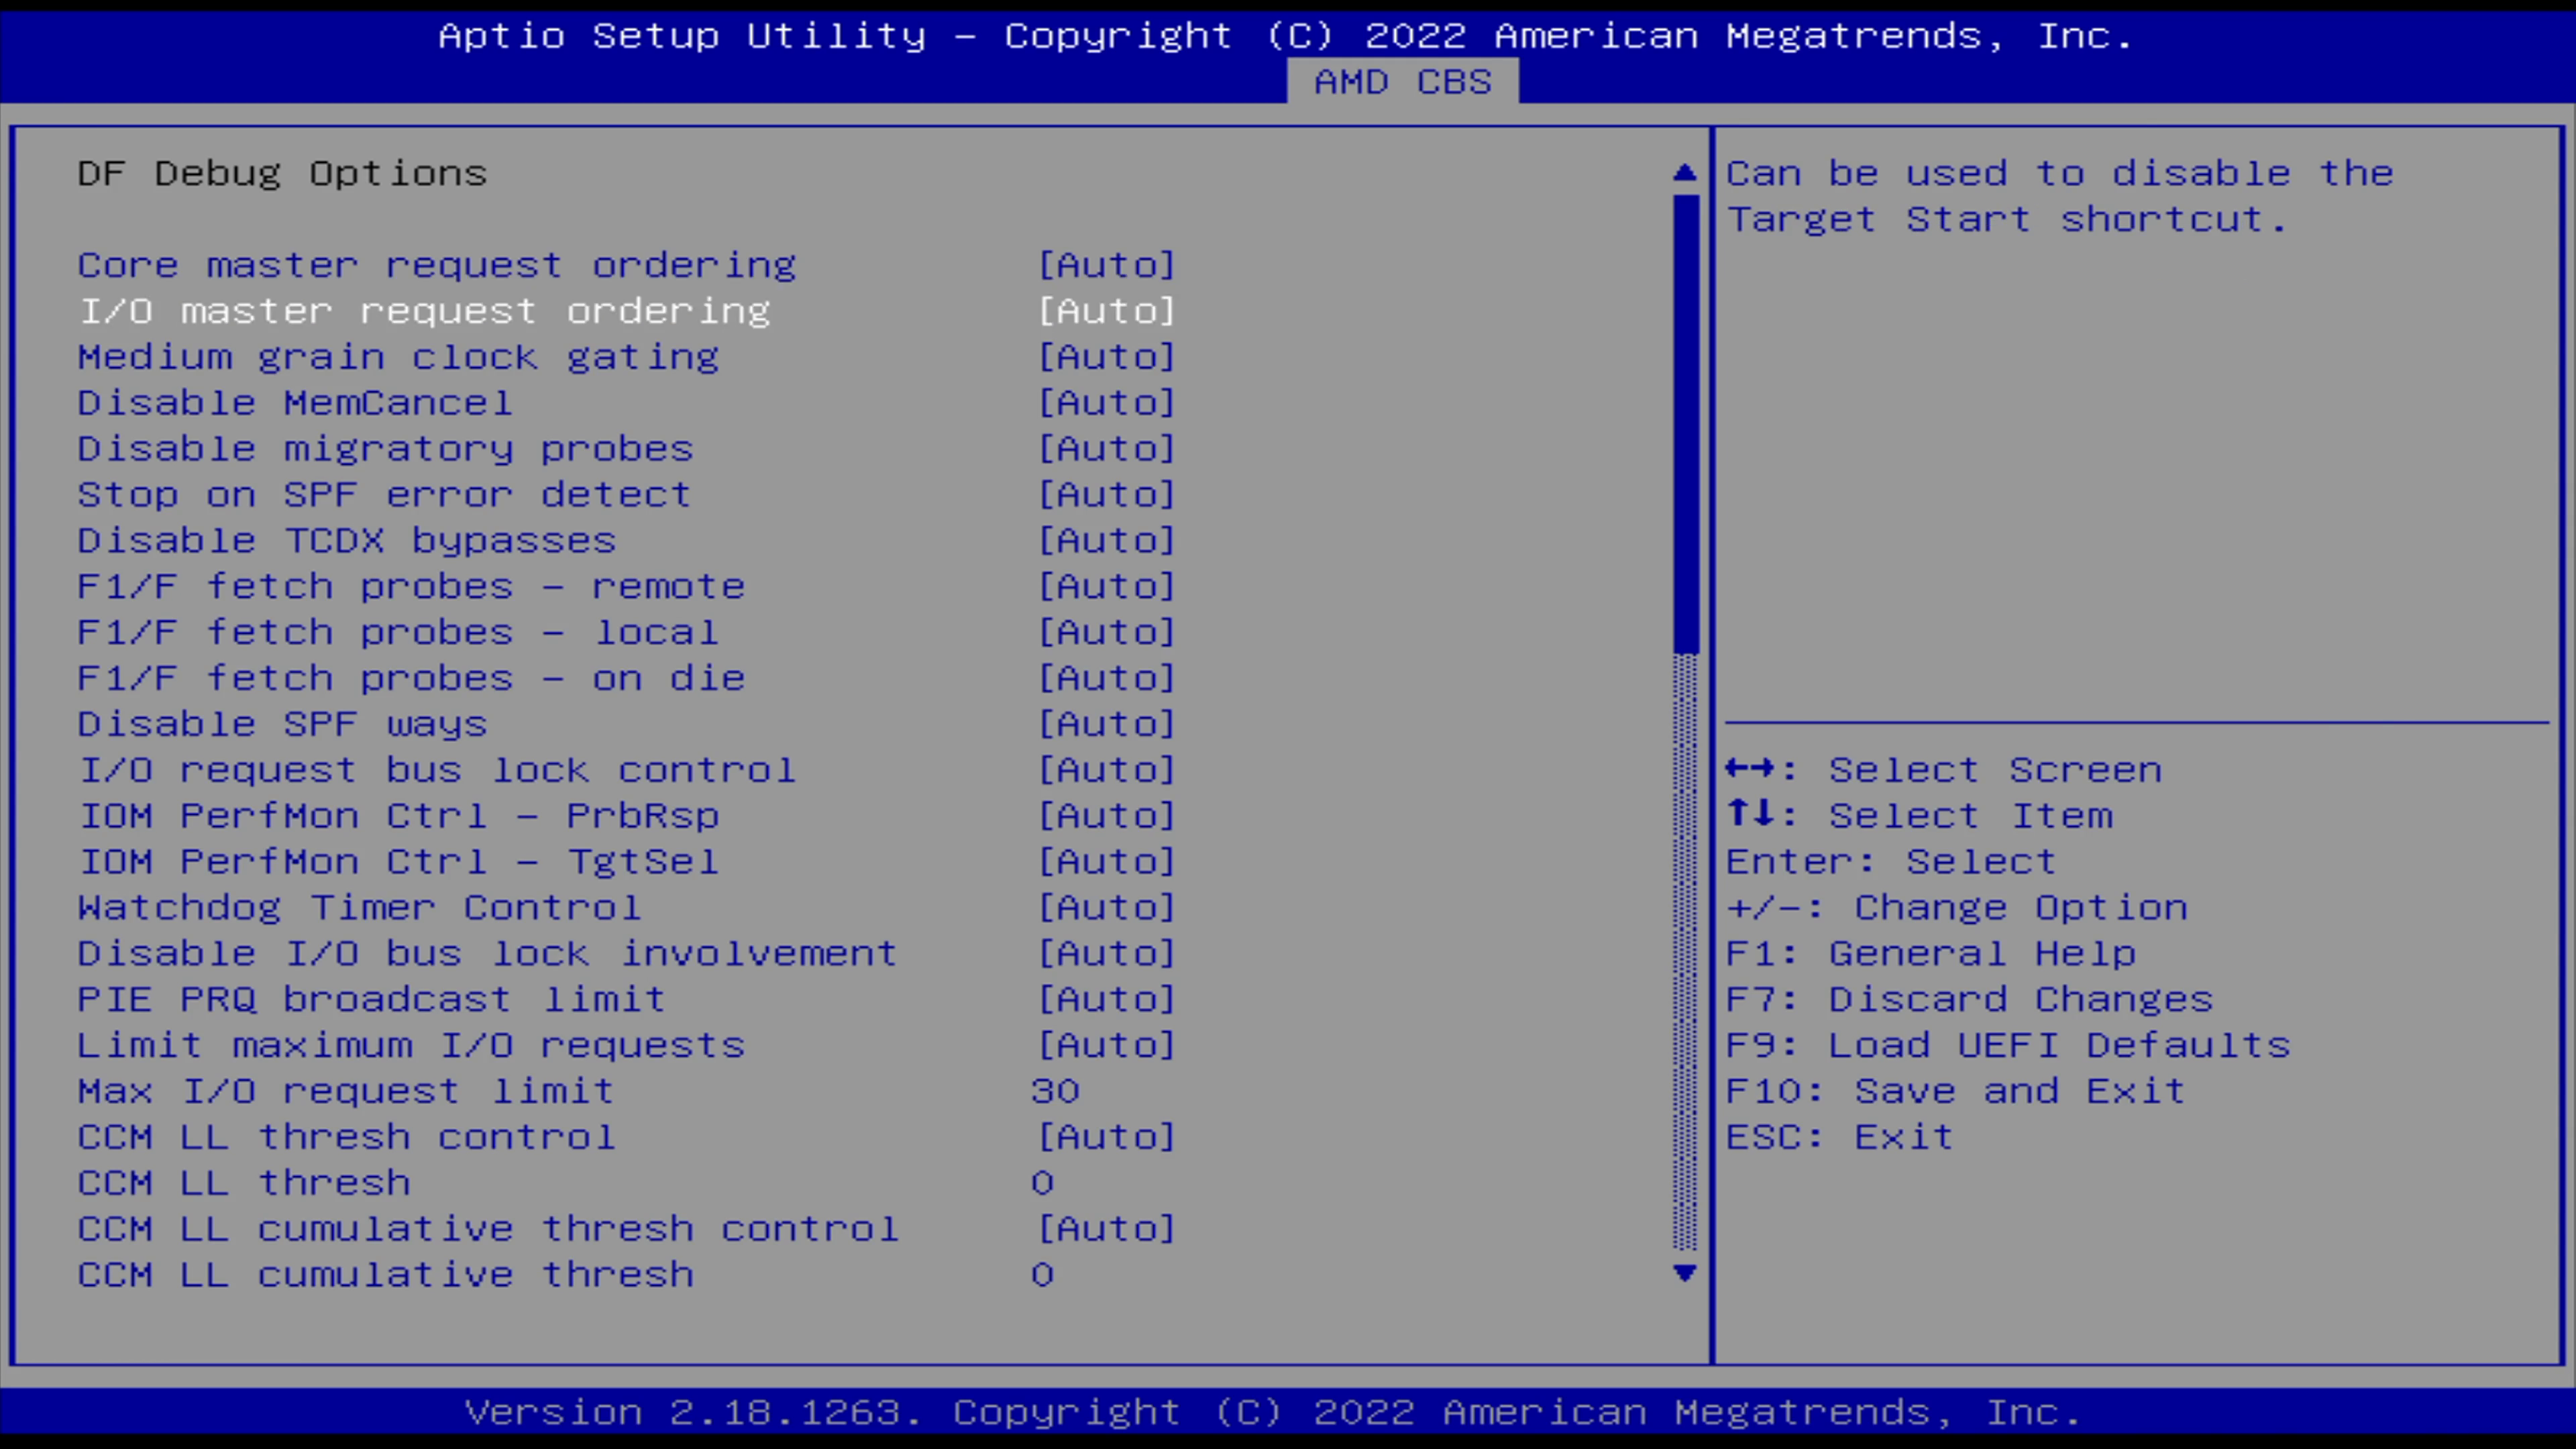Screen dimensions: 2576x1449
Task: Select the F1/F fetch probes - on die option
Action: (411, 679)
